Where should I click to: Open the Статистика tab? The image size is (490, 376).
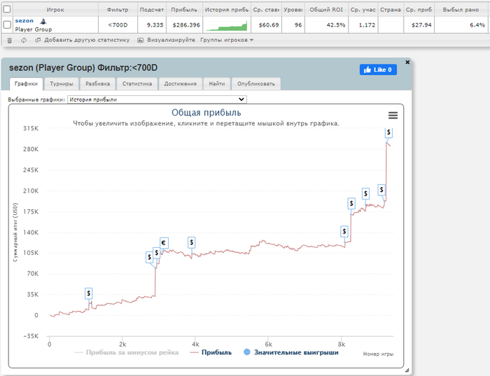(x=137, y=84)
